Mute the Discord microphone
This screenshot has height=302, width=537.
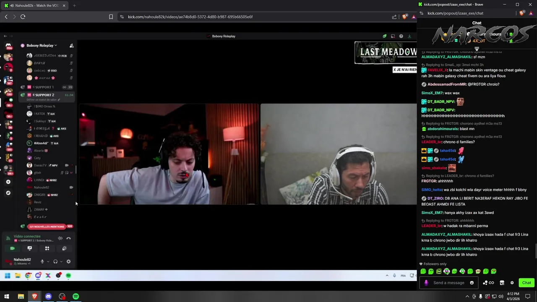[42, 262]
